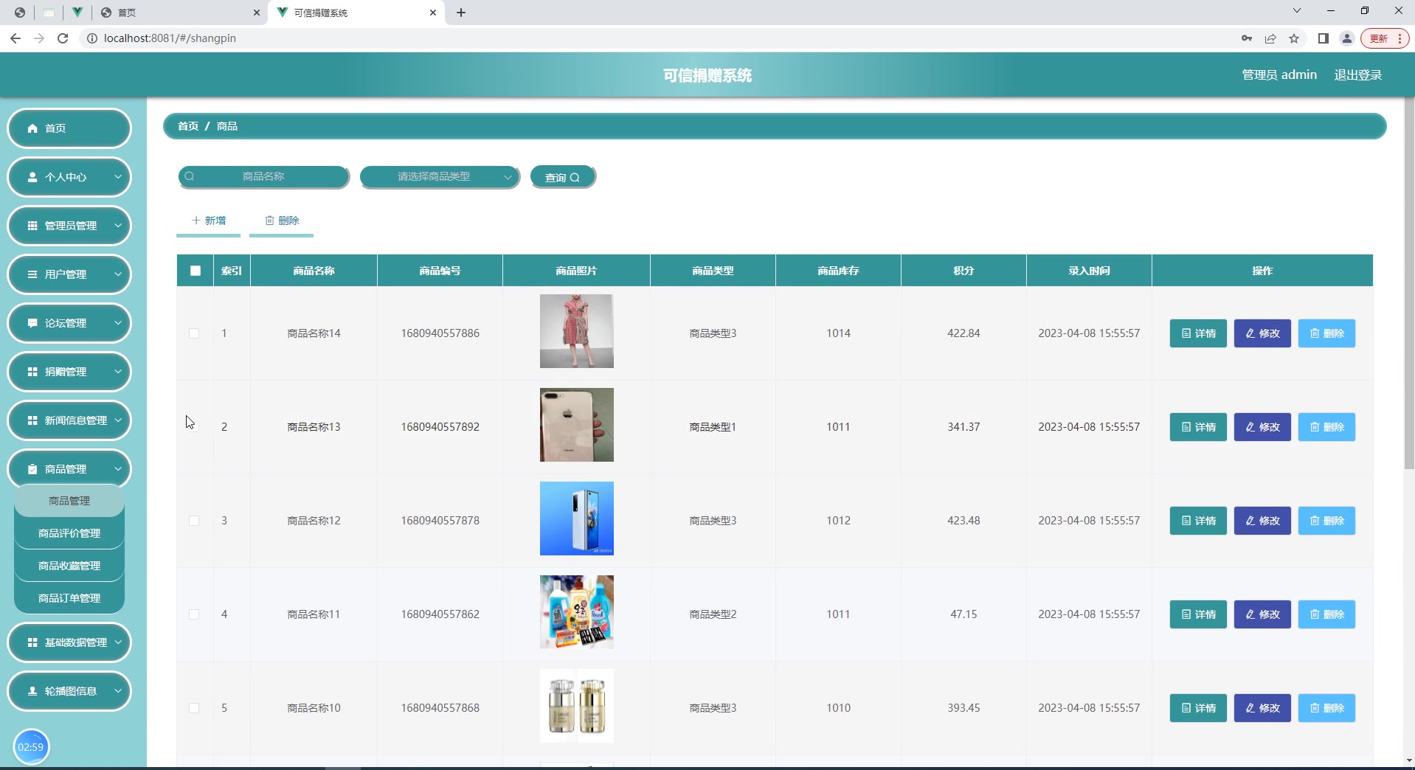Click the bookmark star icon in address bar
The image size is (1415, 770).
[x=1294, y=38]
